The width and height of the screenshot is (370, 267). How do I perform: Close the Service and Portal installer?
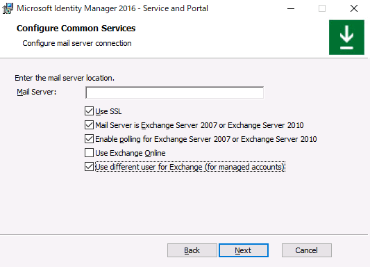(x=354, y=8)
